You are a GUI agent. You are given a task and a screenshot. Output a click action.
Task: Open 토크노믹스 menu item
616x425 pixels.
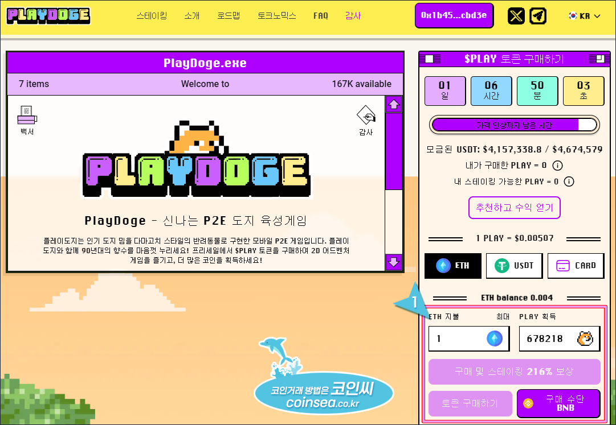click(276, 16)
